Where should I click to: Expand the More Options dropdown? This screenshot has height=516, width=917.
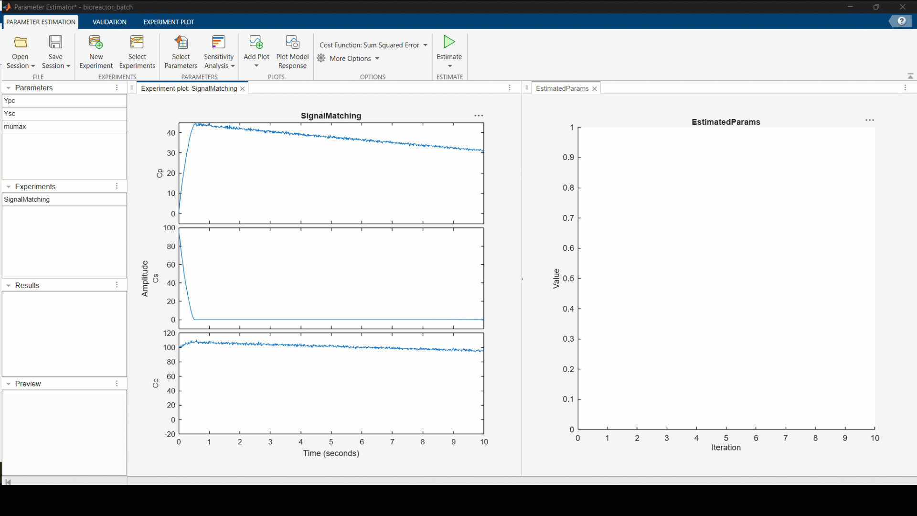[x=377, y=58]
